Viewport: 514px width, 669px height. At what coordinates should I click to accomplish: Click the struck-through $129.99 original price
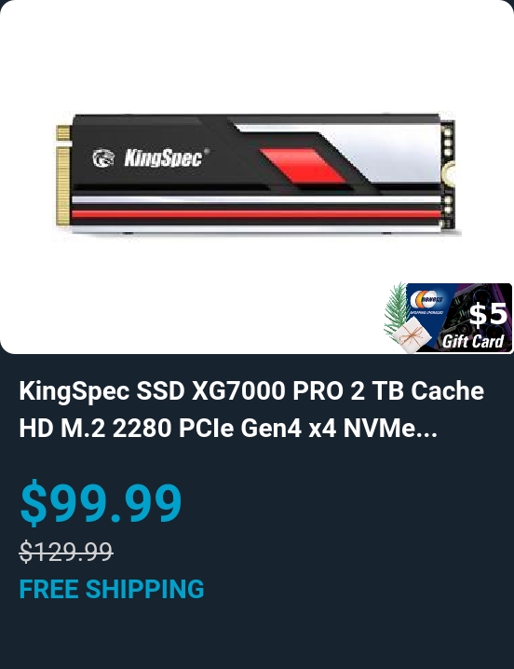66,552
